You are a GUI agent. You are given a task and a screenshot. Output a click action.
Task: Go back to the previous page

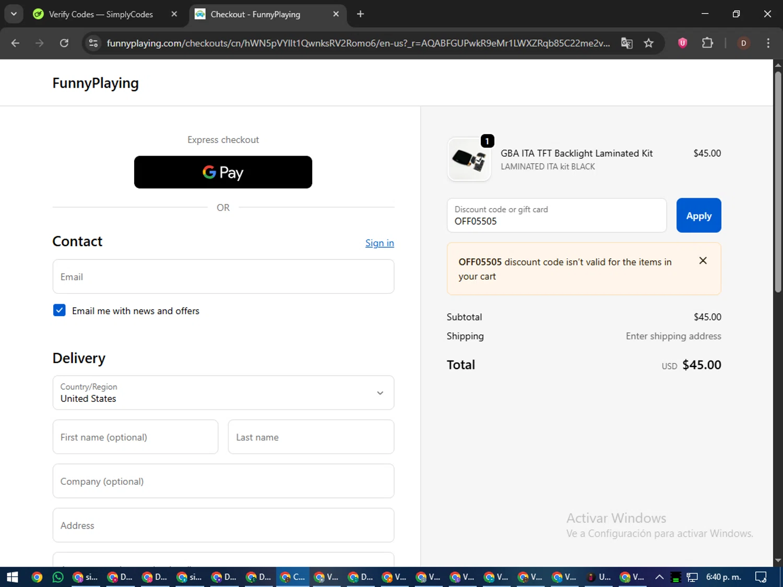point(15,43)
